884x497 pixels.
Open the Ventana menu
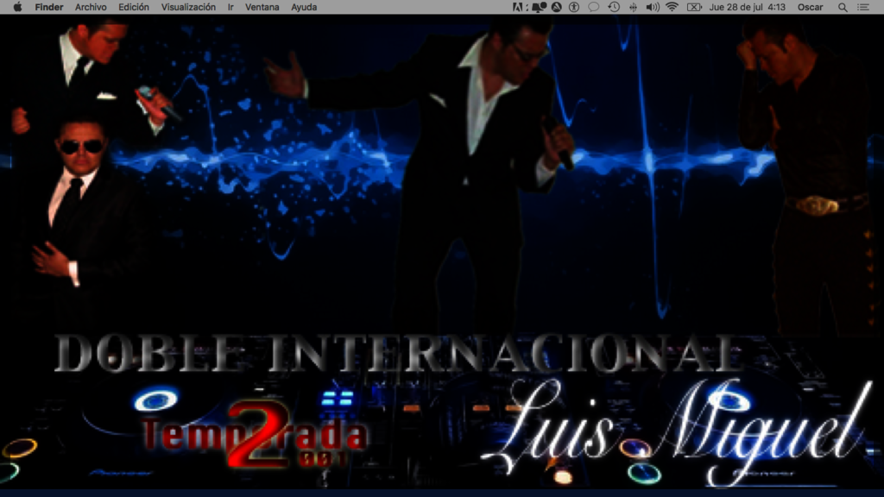click(x=262, y=7)
